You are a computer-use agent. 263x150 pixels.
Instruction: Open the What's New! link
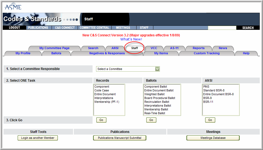131,39
